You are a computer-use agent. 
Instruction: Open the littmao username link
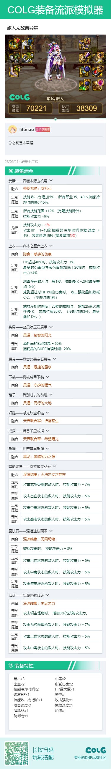26,130
